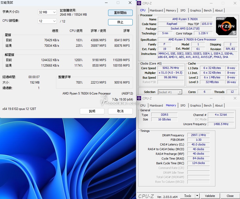The width and height of the screenshot is (240, 199).
Task: Minimize the lower CPU-Z Memory window
Action: click(211, 98)
